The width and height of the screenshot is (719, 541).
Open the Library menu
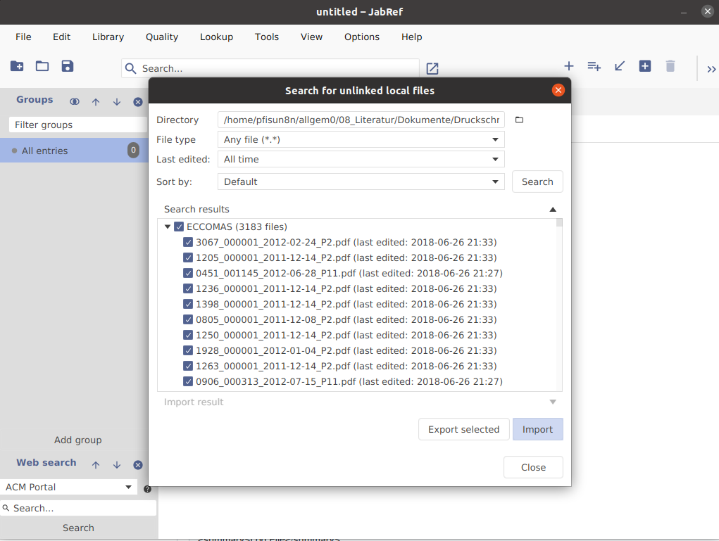[x=108, y=37]
